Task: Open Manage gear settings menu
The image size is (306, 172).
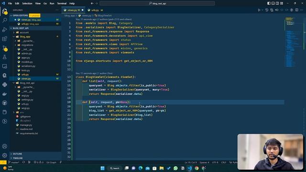Action: point(4,155)
